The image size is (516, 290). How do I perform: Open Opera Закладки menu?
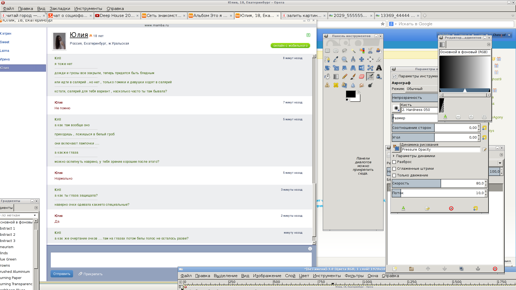[x=60, y=9]
